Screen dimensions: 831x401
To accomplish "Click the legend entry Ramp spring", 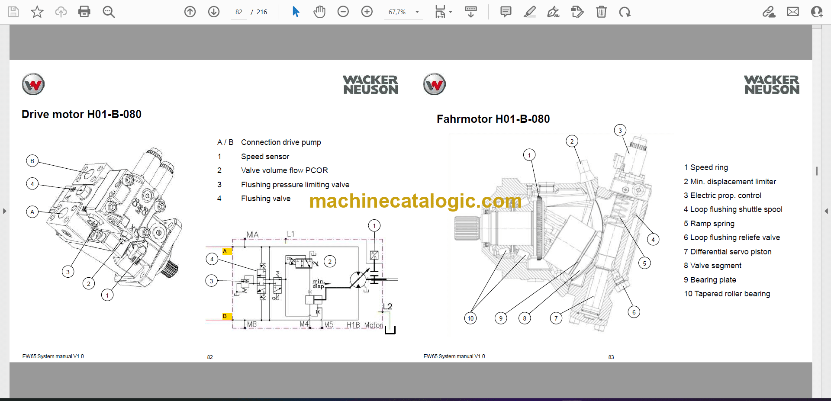I will click(x=712, y=224).
